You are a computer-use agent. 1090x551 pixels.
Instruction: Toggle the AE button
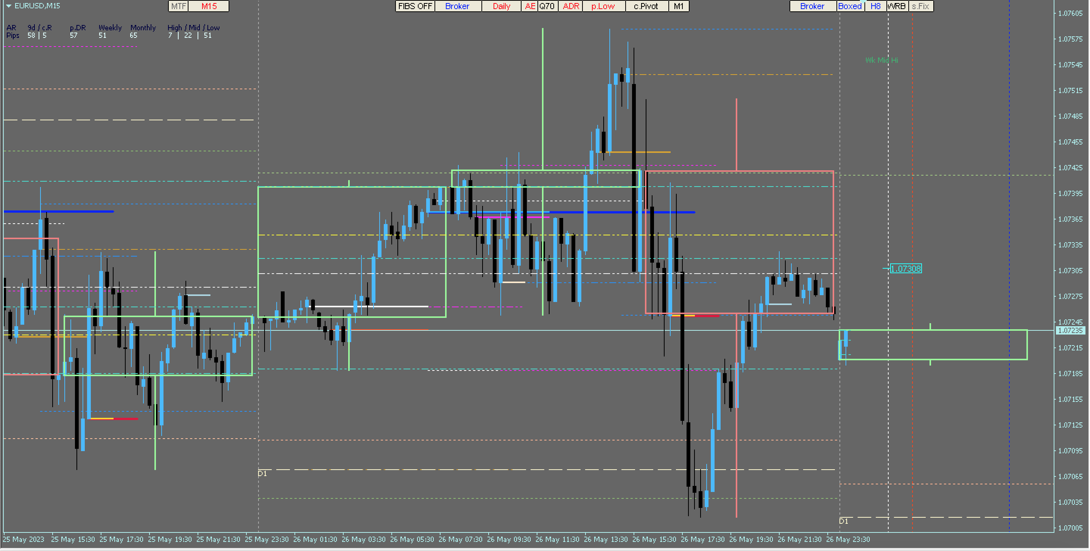pos(530,6)
